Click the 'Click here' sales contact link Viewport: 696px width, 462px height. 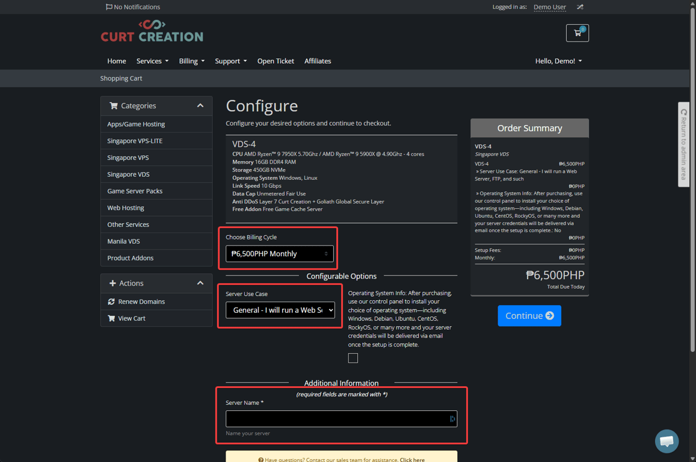point(412,460)
